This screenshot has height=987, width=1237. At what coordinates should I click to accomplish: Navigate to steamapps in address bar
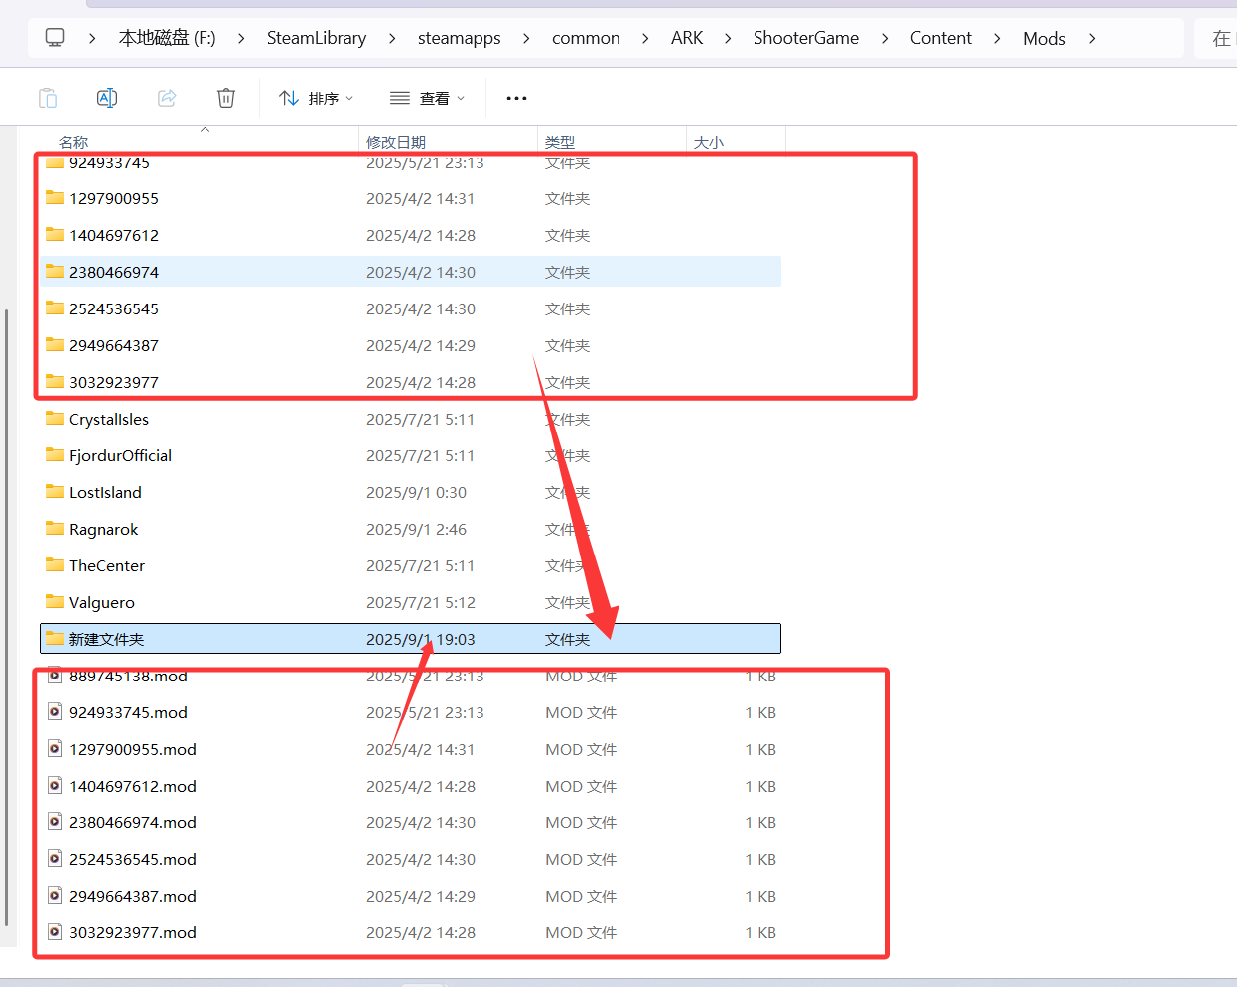pyautogui.click(x=459, y=38)
